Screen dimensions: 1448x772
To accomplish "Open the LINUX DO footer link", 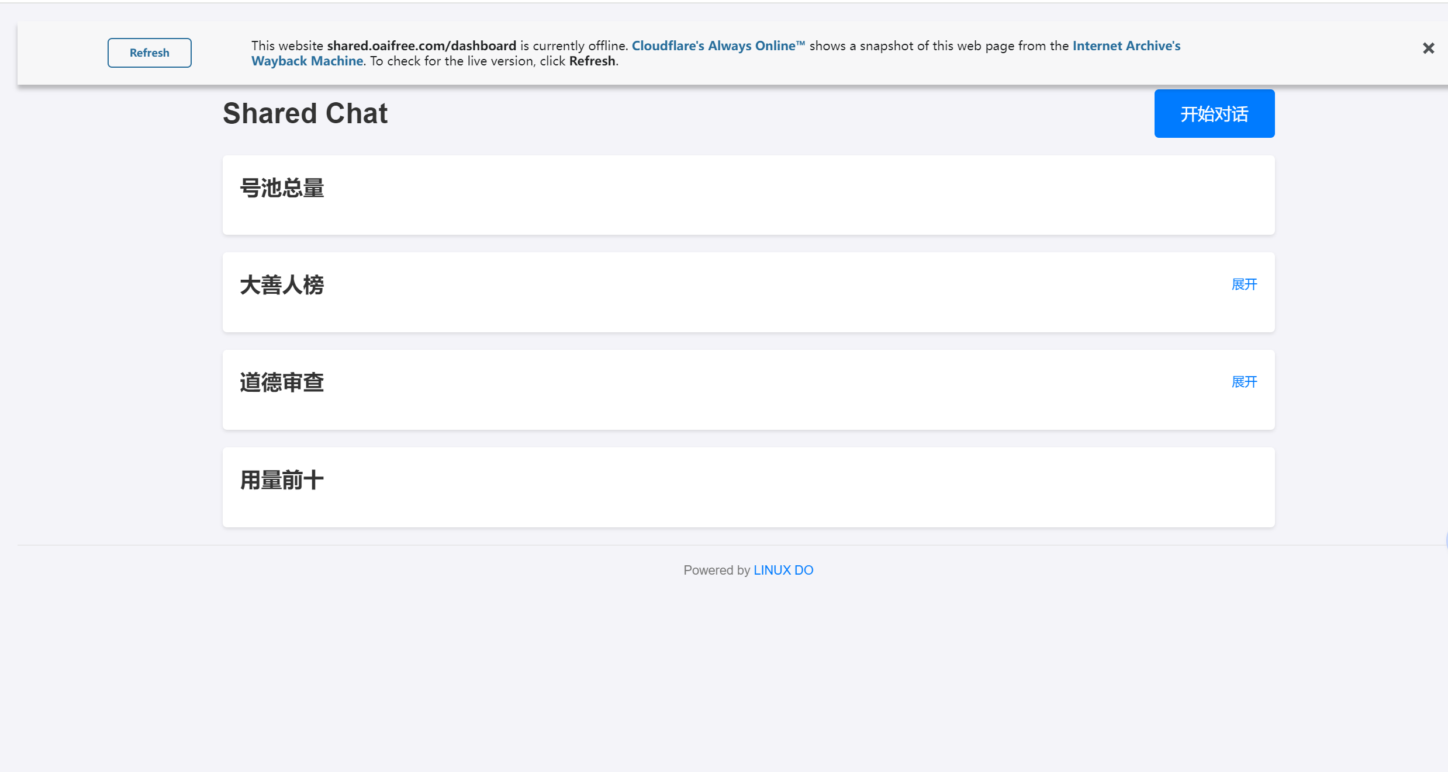I will pos(783,570).
